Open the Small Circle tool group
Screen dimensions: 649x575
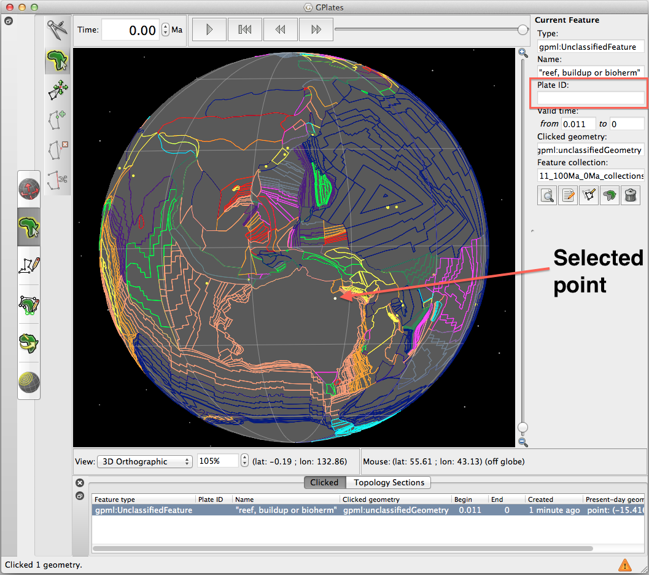coord(29,381)
